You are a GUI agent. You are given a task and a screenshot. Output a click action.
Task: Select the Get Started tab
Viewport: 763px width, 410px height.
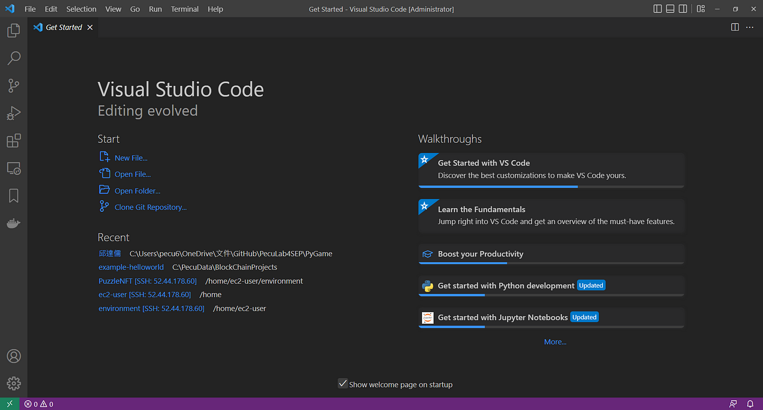tap(63, 27)
